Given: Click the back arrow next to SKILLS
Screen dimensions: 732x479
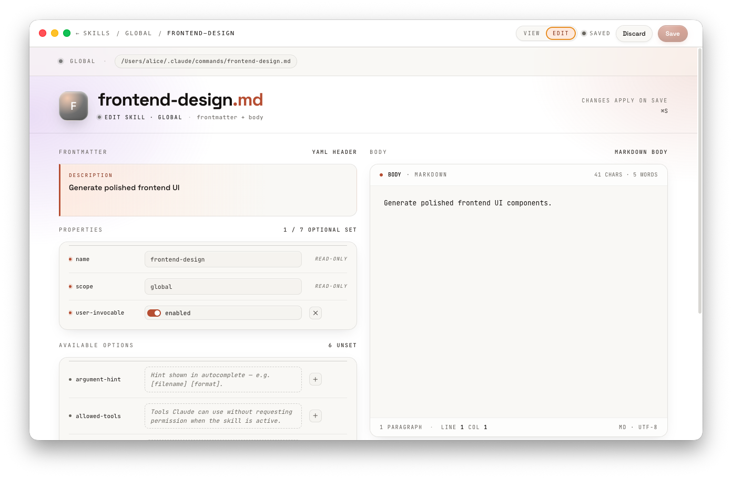Looking at the screenshot, I should tap(77, 33).
